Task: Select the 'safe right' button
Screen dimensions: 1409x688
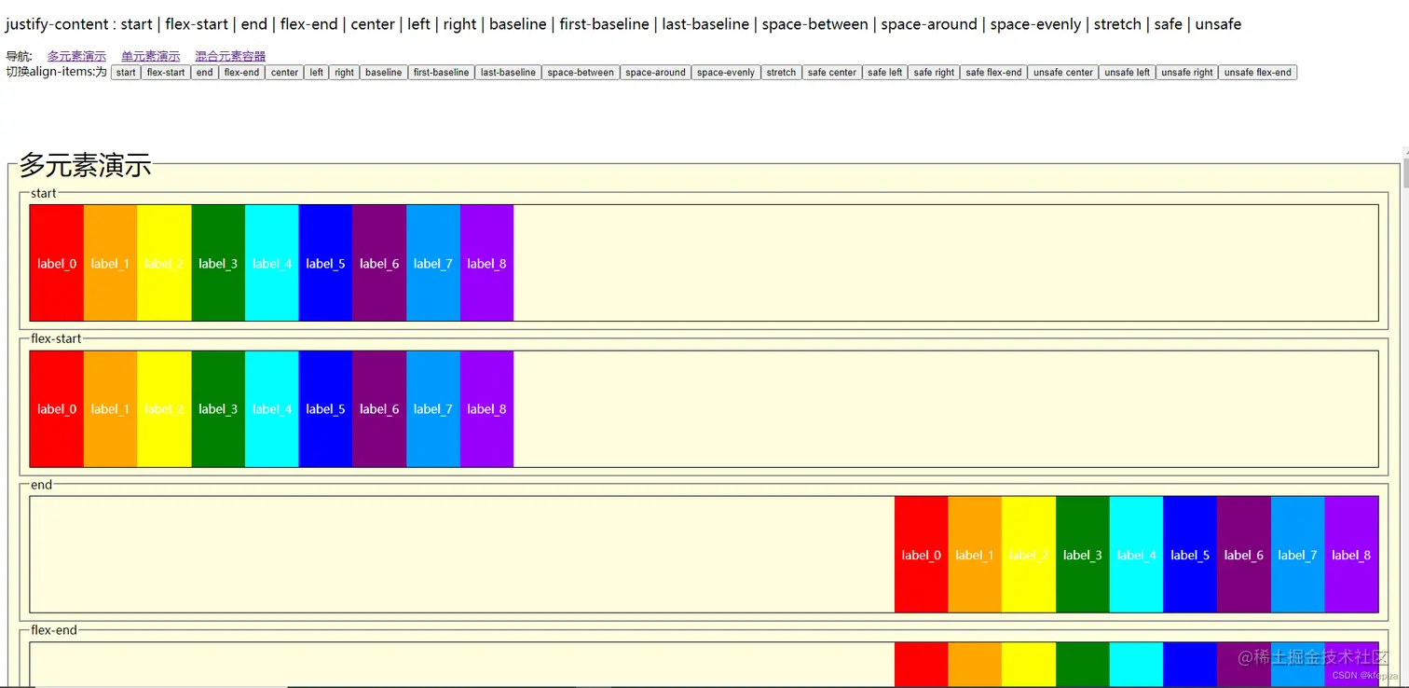Action: pos(934,72)
